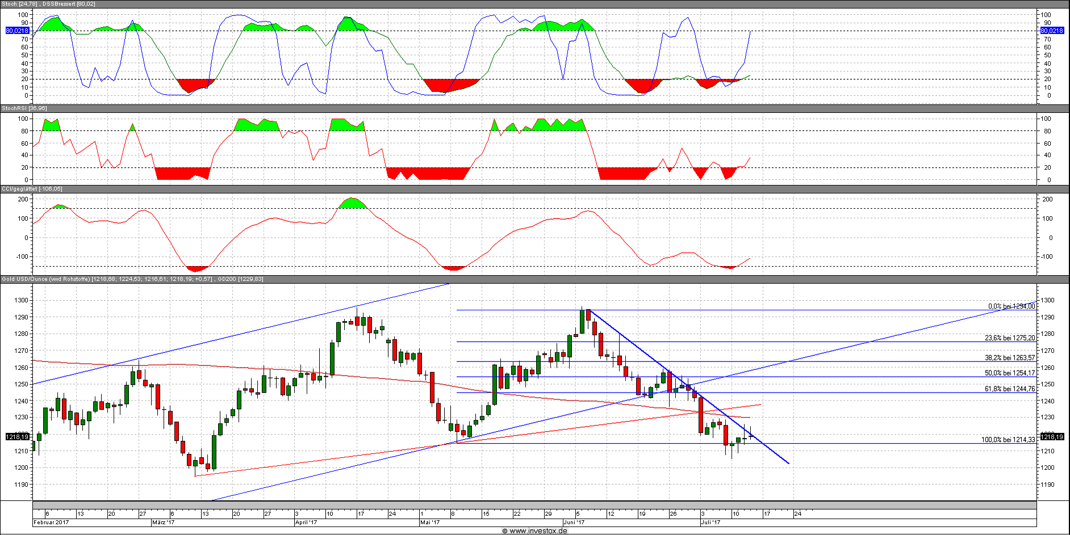The image size is (1070, 535).
Task: Select the 23,6% bei 1275,20 Fibonacci label
Action: pyautogui.click(x=1009, y=338)
